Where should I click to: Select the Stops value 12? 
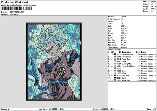[x=122, y=21]
